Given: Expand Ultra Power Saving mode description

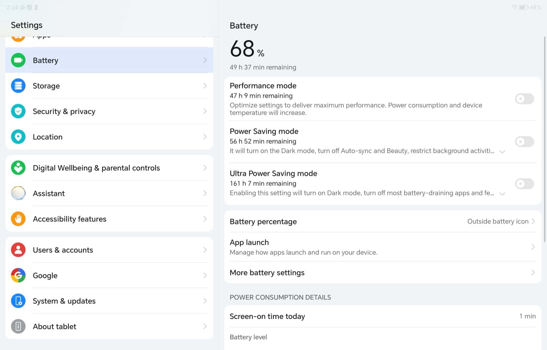Looking at the screenshot, I should click(x=502, y=194).
